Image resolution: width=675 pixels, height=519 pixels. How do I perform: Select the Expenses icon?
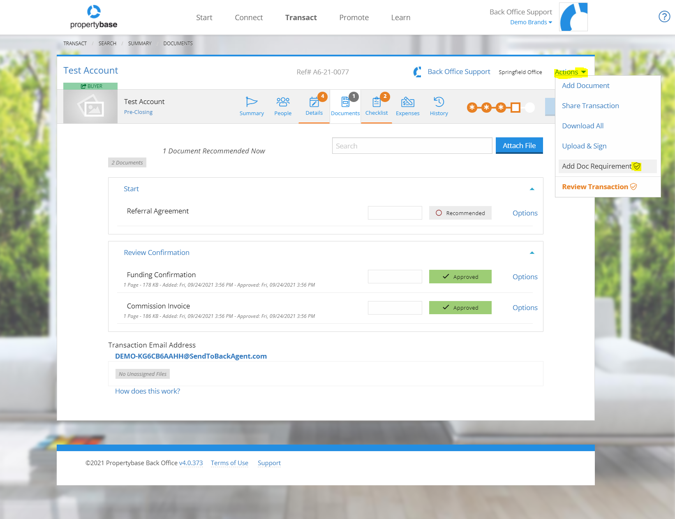click(407, 106)
